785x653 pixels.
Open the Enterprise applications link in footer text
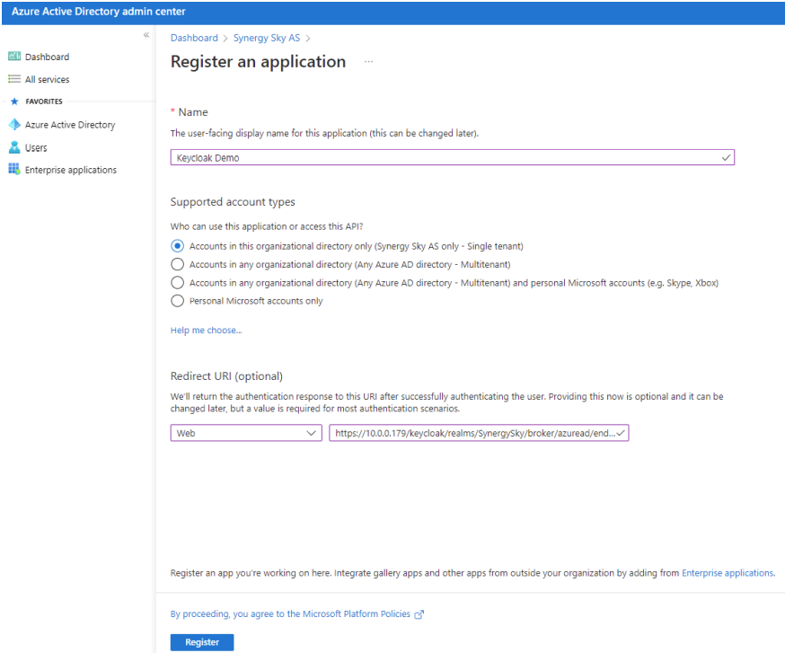[x=728, y=573]
